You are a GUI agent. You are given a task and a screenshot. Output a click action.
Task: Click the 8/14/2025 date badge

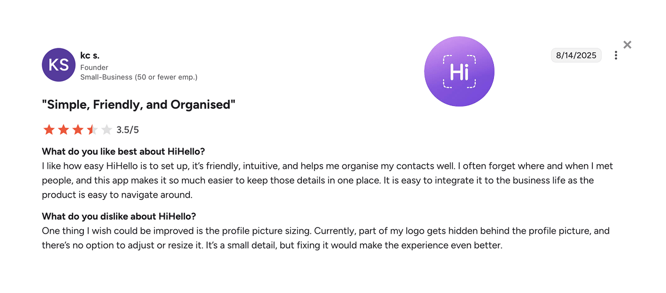tap(576, 55)
